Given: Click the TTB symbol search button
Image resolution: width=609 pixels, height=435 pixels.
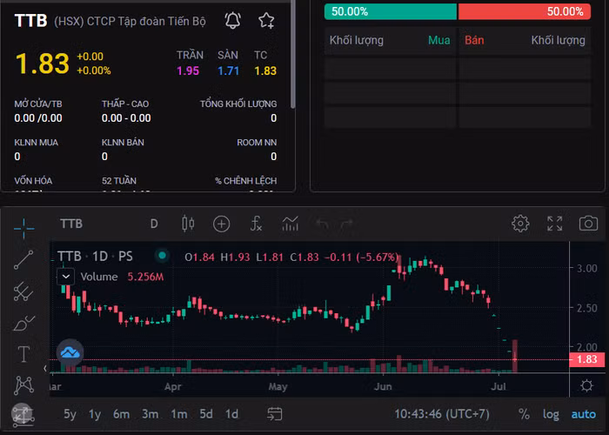Looking at the screenshot, I should (71, 224).
